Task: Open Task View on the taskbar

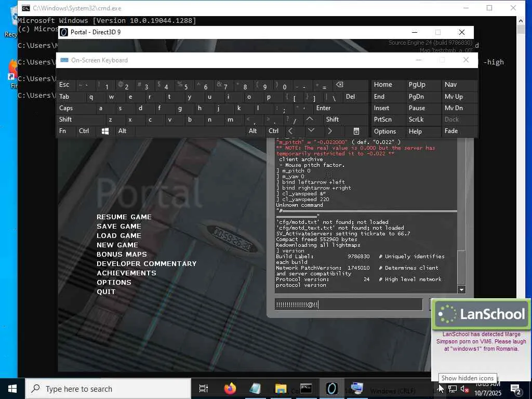Action: (x=204, y=389)
